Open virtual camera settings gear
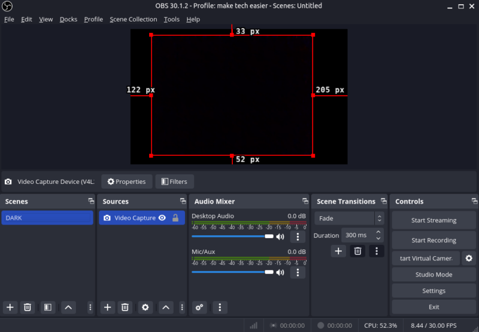Image resolution: width=479 pixels, height=332 pixels. [469, 259]
